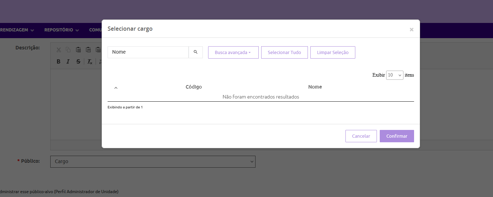Open the Exibir items-per-page dropdown
493x197 pixels.
tap(395, 75)
